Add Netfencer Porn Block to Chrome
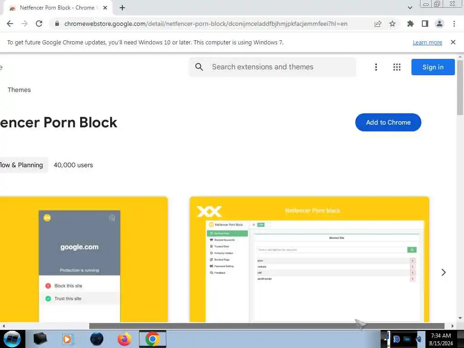Screen dimensions: 464x348 (388, 122)
